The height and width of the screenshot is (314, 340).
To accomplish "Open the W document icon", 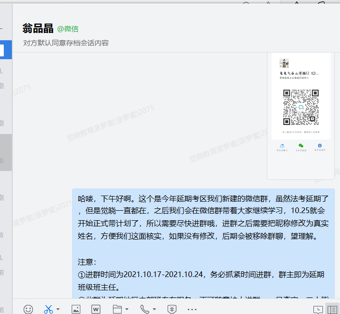I will [x=95, y=309].
